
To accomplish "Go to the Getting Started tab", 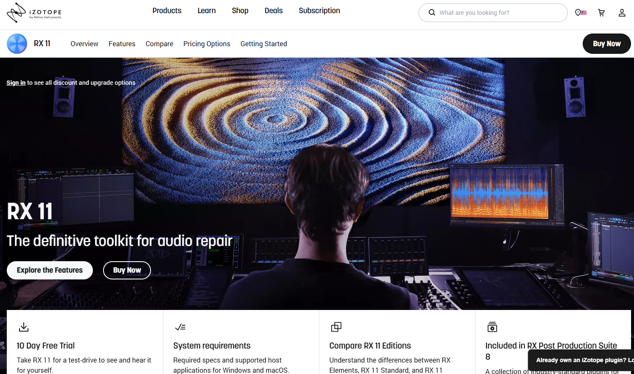I will (264, 44).
